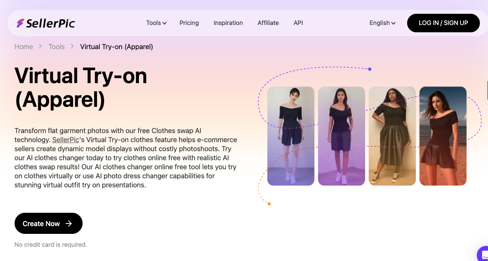Click the SellerPic lightning bolt logo
The width and height of the screenshot is (488, 261).
[21, 23]
